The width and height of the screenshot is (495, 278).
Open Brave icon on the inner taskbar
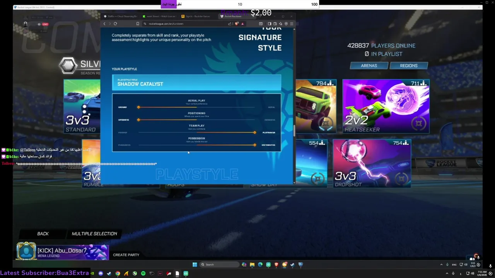point(277,264)
